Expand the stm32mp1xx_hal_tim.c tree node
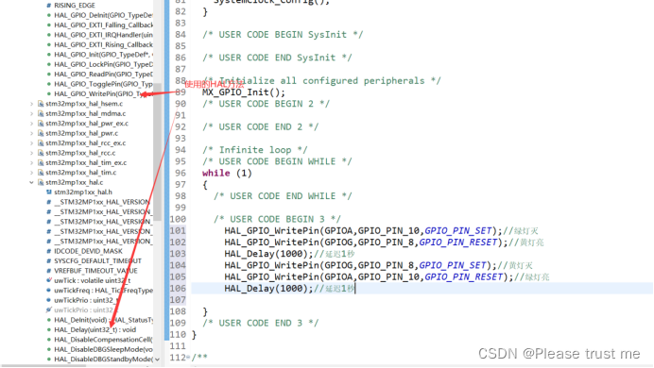The height and width of the screenshot is (368, 654). (x=32, y=173)
